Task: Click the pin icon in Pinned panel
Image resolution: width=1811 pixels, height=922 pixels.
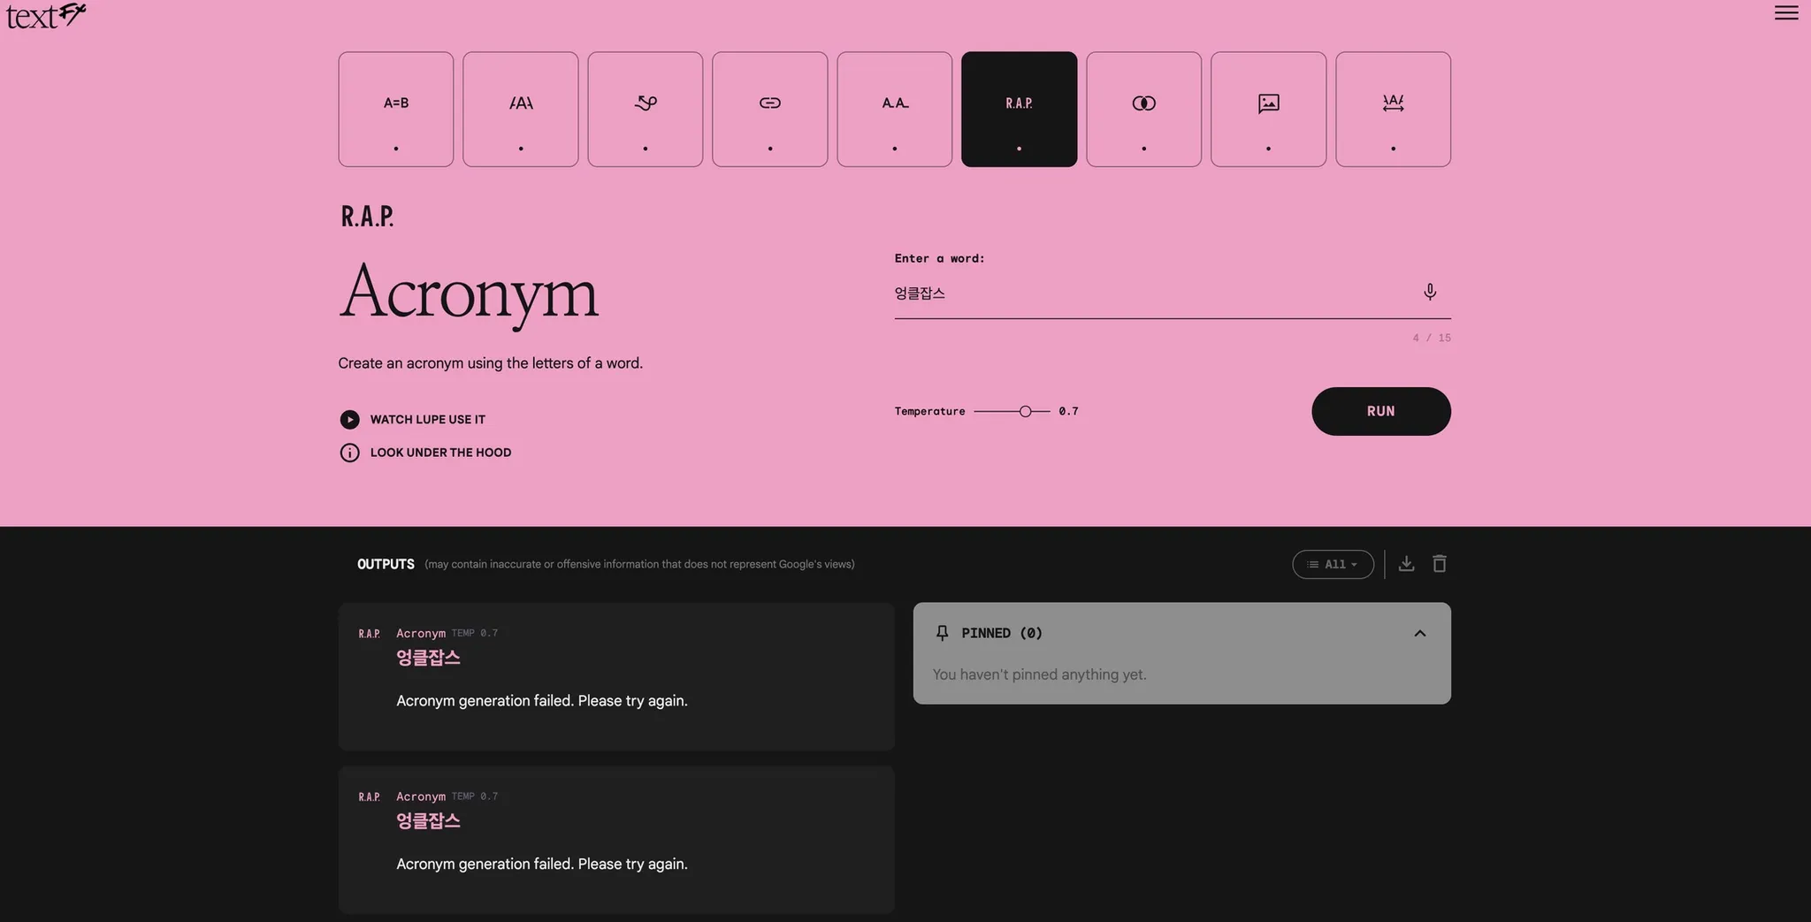Action: pos(942,633)
